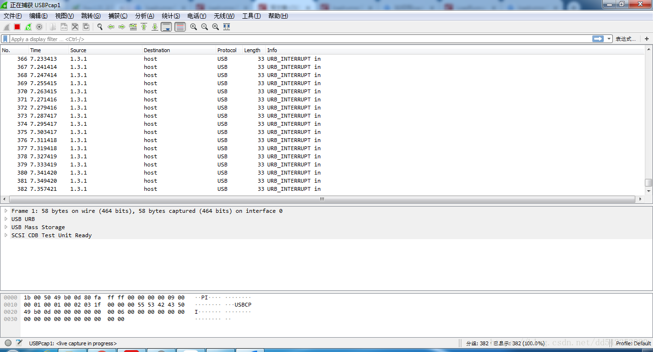The image size is (653, 352).
Task: Edit capture file comment status icon
Action: (19, 343)
